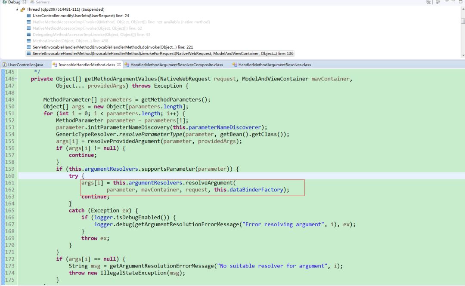Close the Debug view tab
The width and height of the screenshot is (465, 286).
(24, 2)
